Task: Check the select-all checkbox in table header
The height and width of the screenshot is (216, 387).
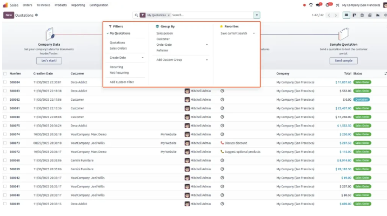Action: click(5, 73)
